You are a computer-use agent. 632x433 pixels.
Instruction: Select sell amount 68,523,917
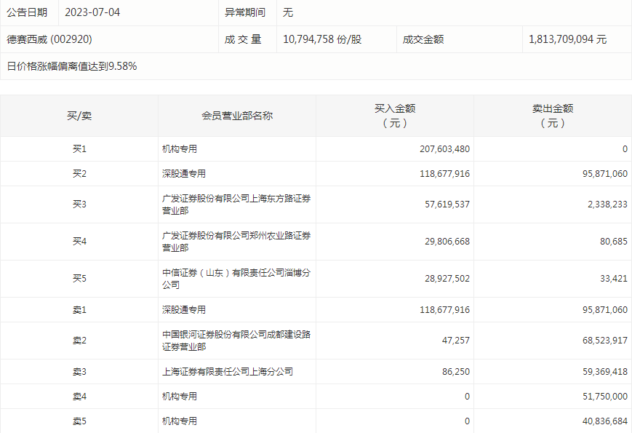(605, 341)
